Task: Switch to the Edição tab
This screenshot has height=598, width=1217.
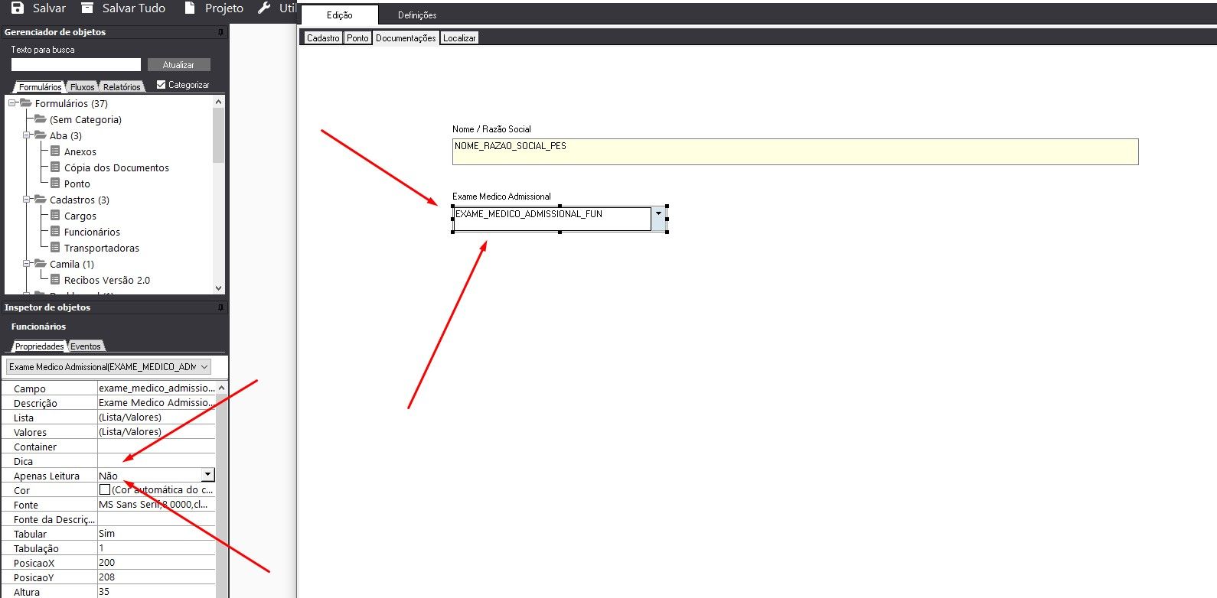Action: coord(340,15)
